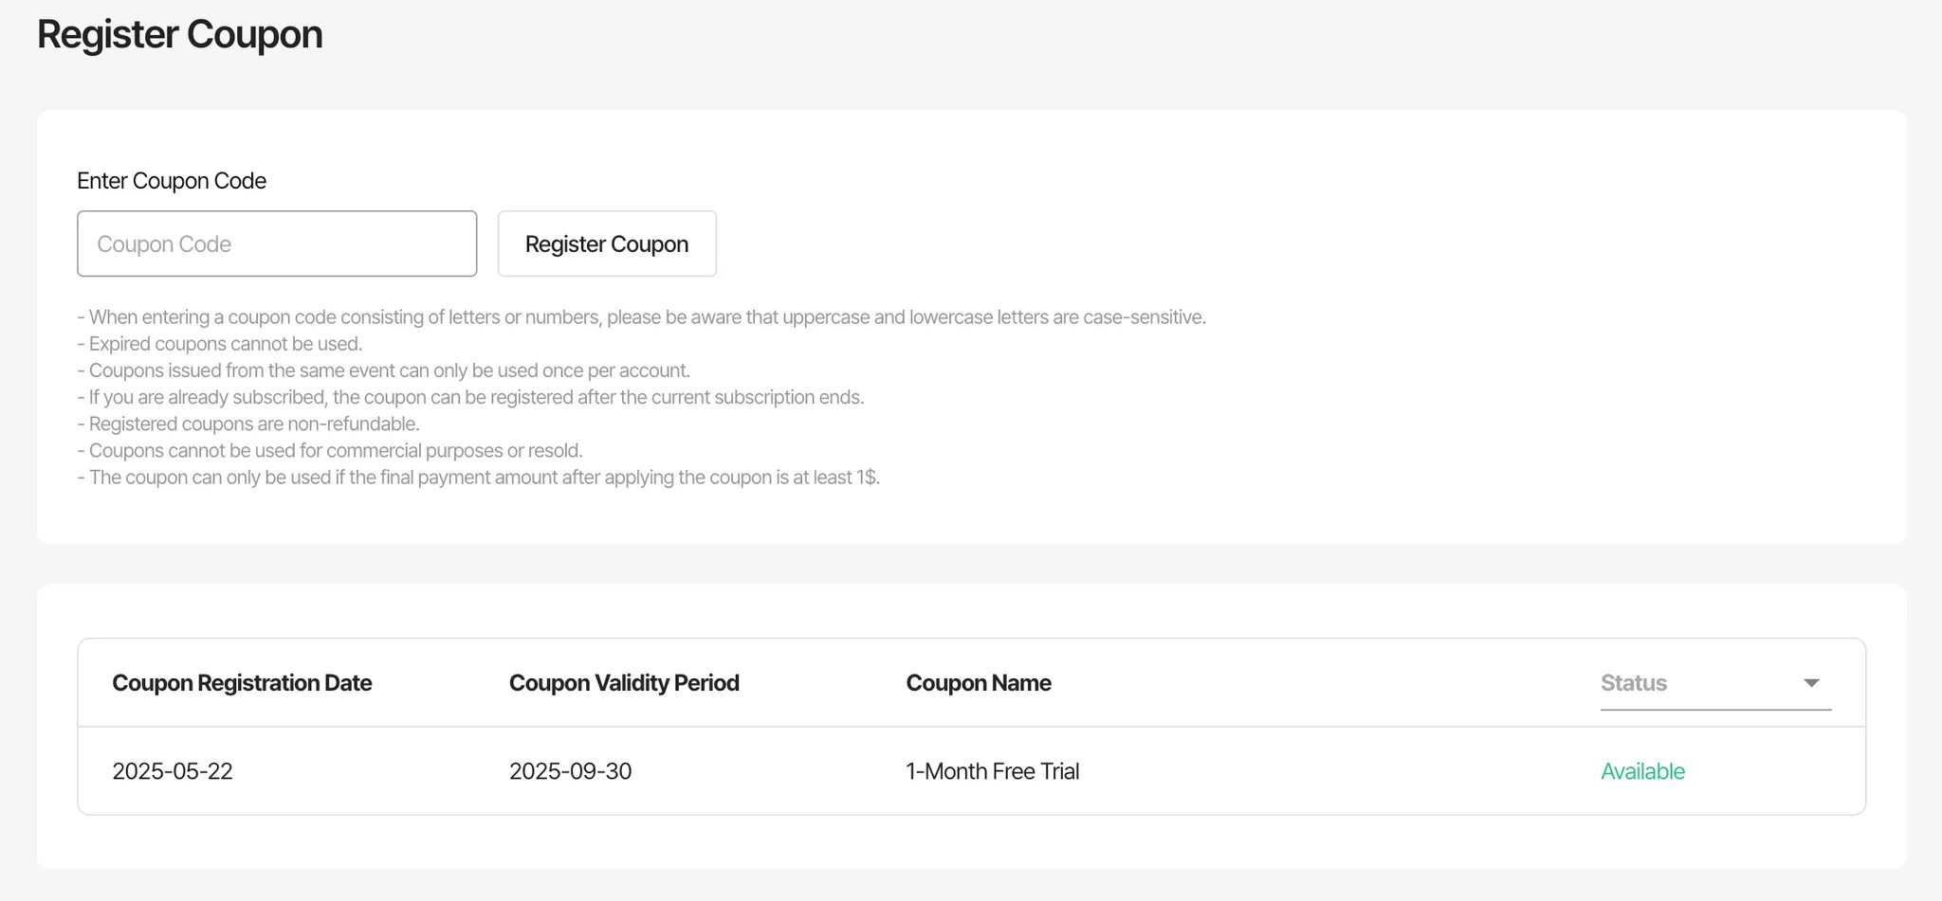Click the once-per-account coupon note
This screenshot has width=1942, height=901.
tap(384, 370)
